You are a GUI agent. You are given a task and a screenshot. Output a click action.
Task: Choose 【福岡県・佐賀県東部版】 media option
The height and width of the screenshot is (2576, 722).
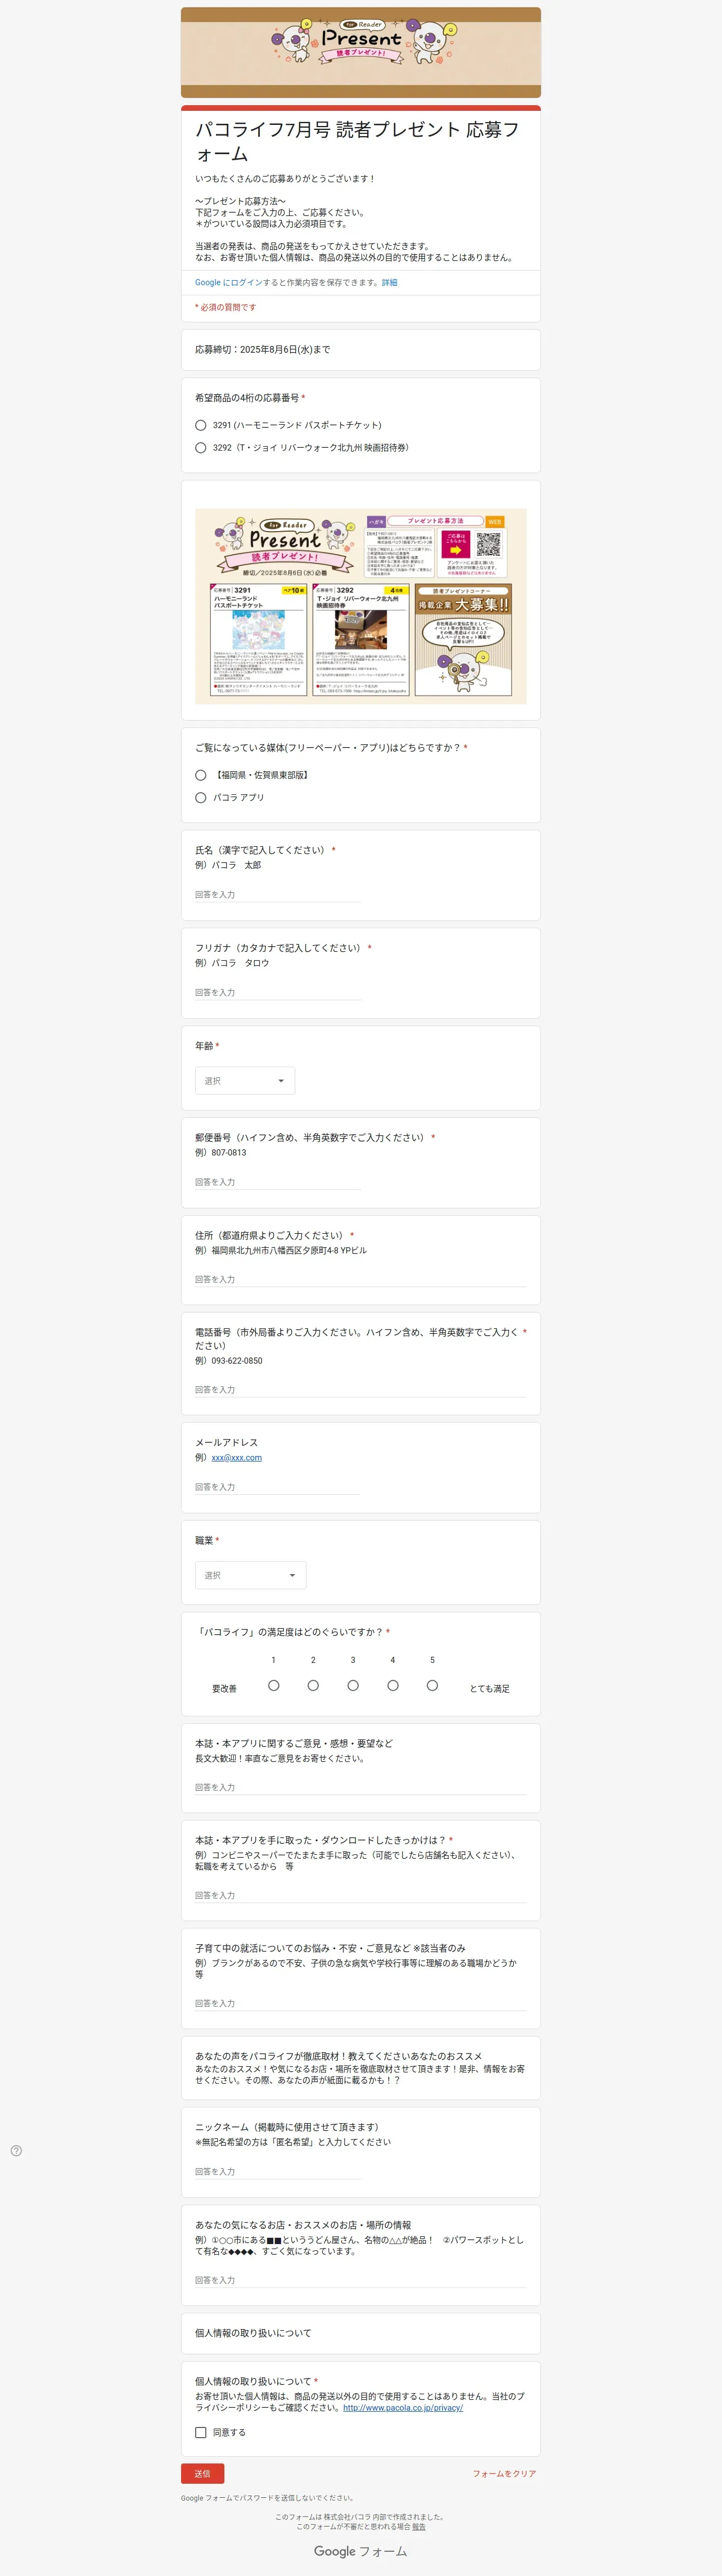[x=201, y=775]
